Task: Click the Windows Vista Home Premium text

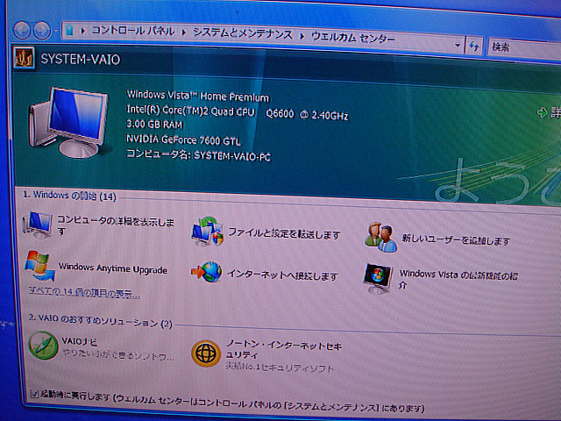Action: [x=198, y=96]
